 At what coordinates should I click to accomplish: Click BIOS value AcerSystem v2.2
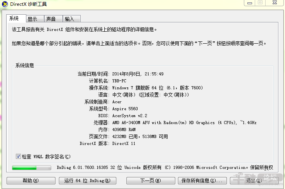pos(130,116)
